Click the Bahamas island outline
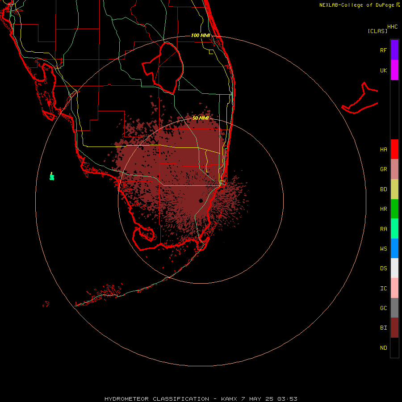 (x=360, y=98)
